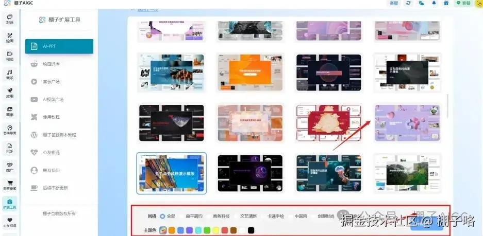Choose the brown theme color swatch

coord(234,230)
